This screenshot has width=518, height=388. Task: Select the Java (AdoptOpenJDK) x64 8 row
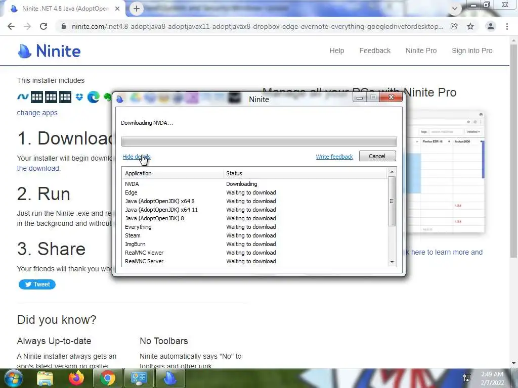point(254,201)
